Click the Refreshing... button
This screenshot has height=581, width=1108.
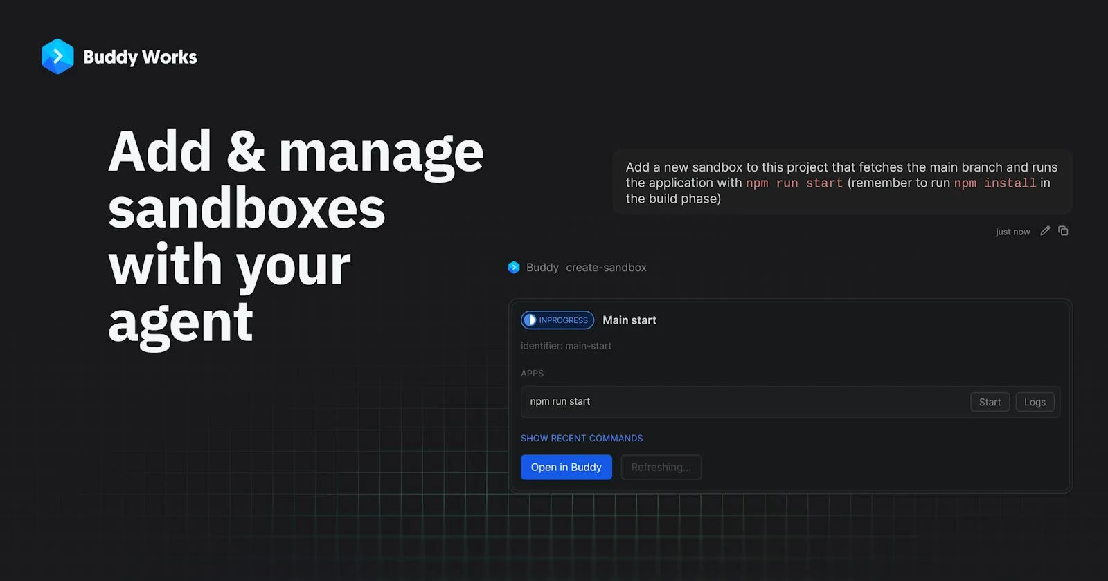661,467
